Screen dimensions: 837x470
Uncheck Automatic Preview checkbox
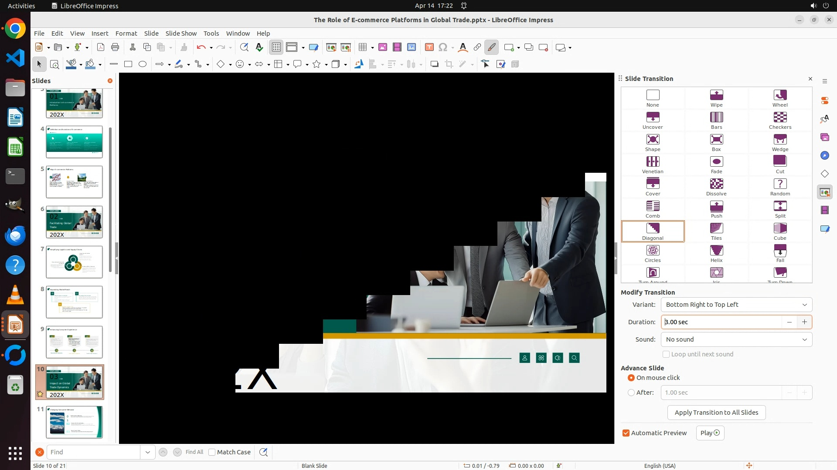click(626, 433)
